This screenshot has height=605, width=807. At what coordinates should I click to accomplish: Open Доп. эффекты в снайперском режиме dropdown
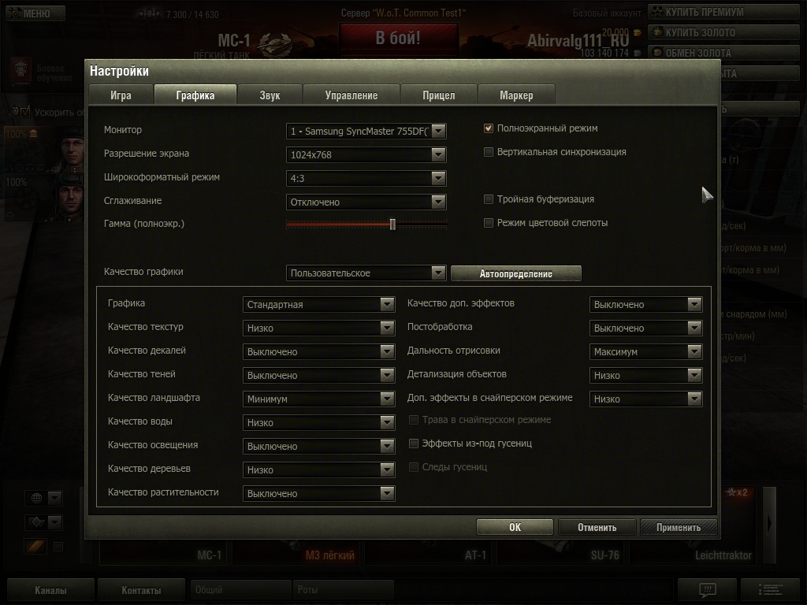(646, 399)
